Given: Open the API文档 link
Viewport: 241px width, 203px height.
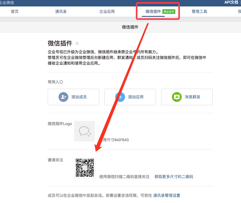Looking at the screenshot, I should click(231, 3).
